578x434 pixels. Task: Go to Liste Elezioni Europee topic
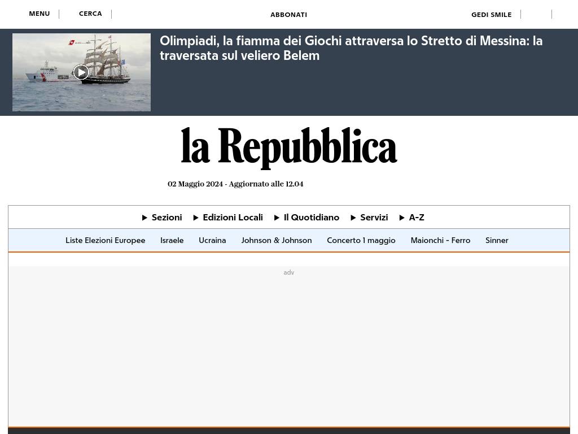[105, 240]
